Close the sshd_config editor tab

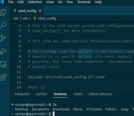40,11
